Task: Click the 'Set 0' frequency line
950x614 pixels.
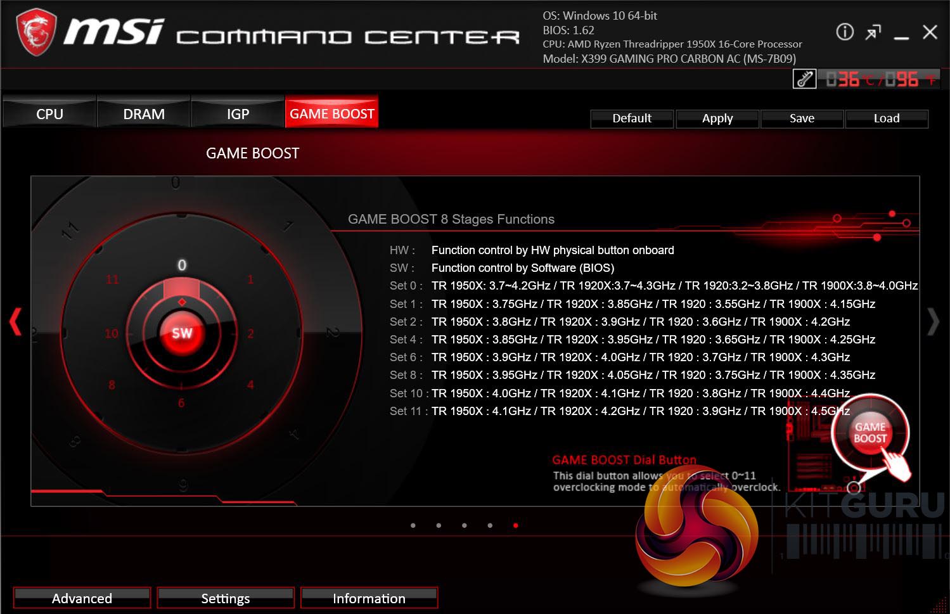Action: coord(653,286)
